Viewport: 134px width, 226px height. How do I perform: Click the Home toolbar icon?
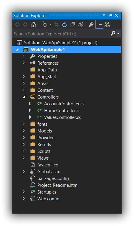[33, 25]
